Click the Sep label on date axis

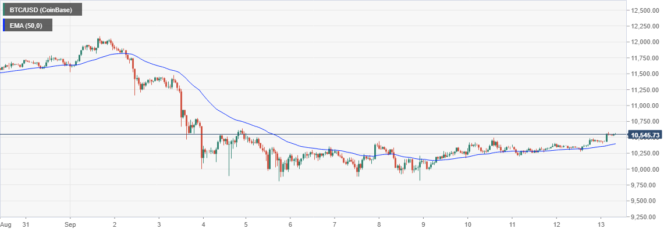click(70, 224)
